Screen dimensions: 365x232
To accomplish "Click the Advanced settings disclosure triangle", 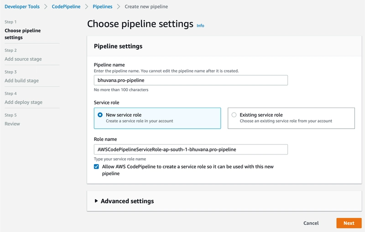I will 96,201.
